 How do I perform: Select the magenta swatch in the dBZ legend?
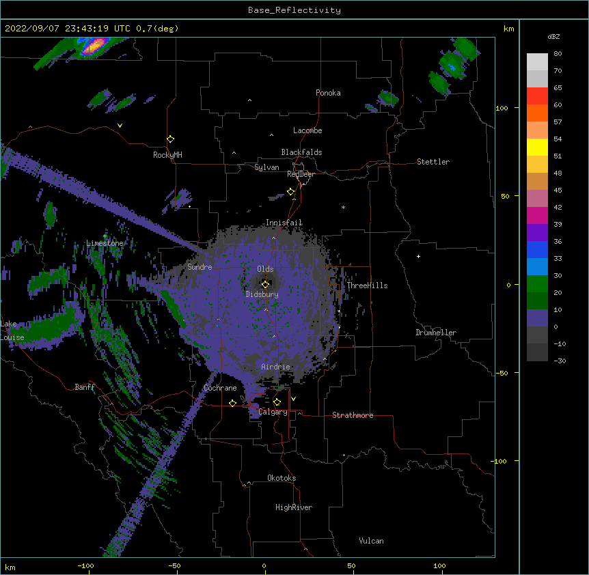click(x=537, y=215)
